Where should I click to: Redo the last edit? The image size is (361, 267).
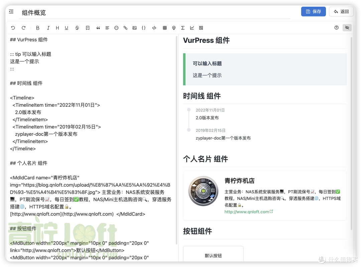click(x=24, y=28)
